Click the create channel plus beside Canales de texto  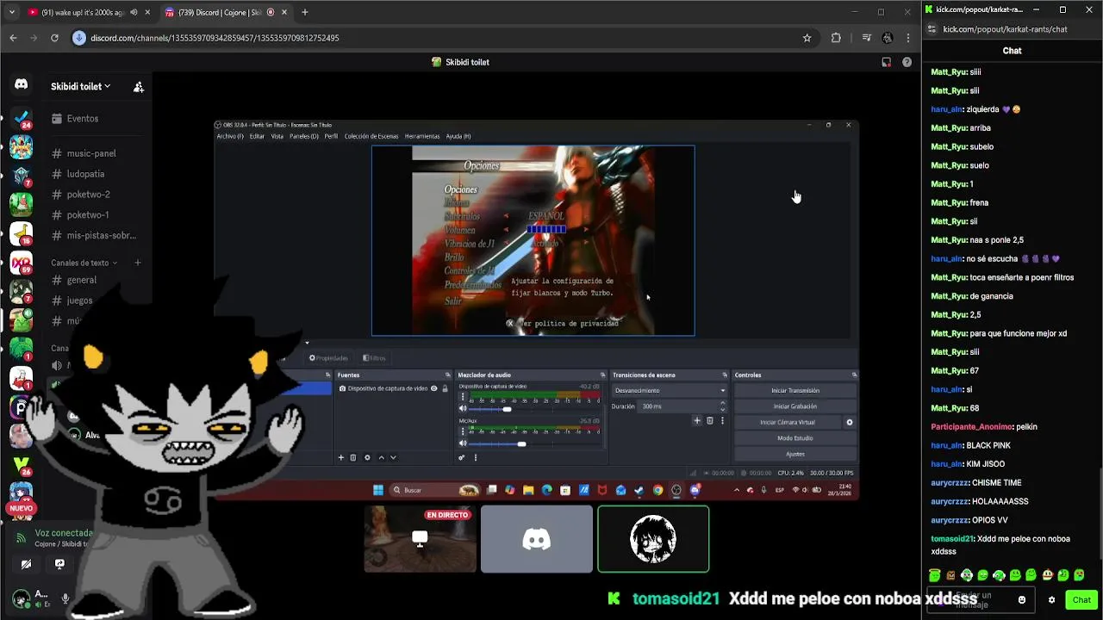click(137, 263)
